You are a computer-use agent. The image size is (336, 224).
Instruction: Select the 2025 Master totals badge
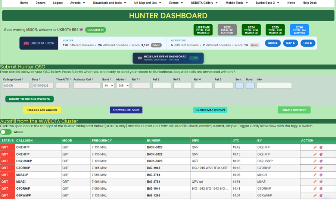point(275,30)
